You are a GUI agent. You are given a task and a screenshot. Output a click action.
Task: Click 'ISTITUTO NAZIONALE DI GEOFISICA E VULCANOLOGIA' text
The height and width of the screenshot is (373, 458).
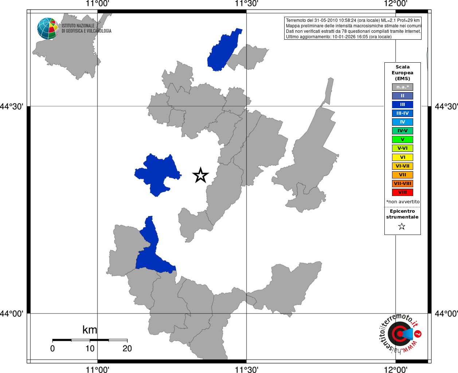tap(86, 28)
